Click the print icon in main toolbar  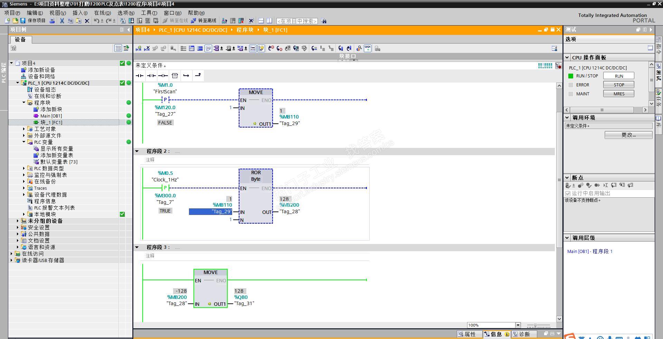point(52,21)
